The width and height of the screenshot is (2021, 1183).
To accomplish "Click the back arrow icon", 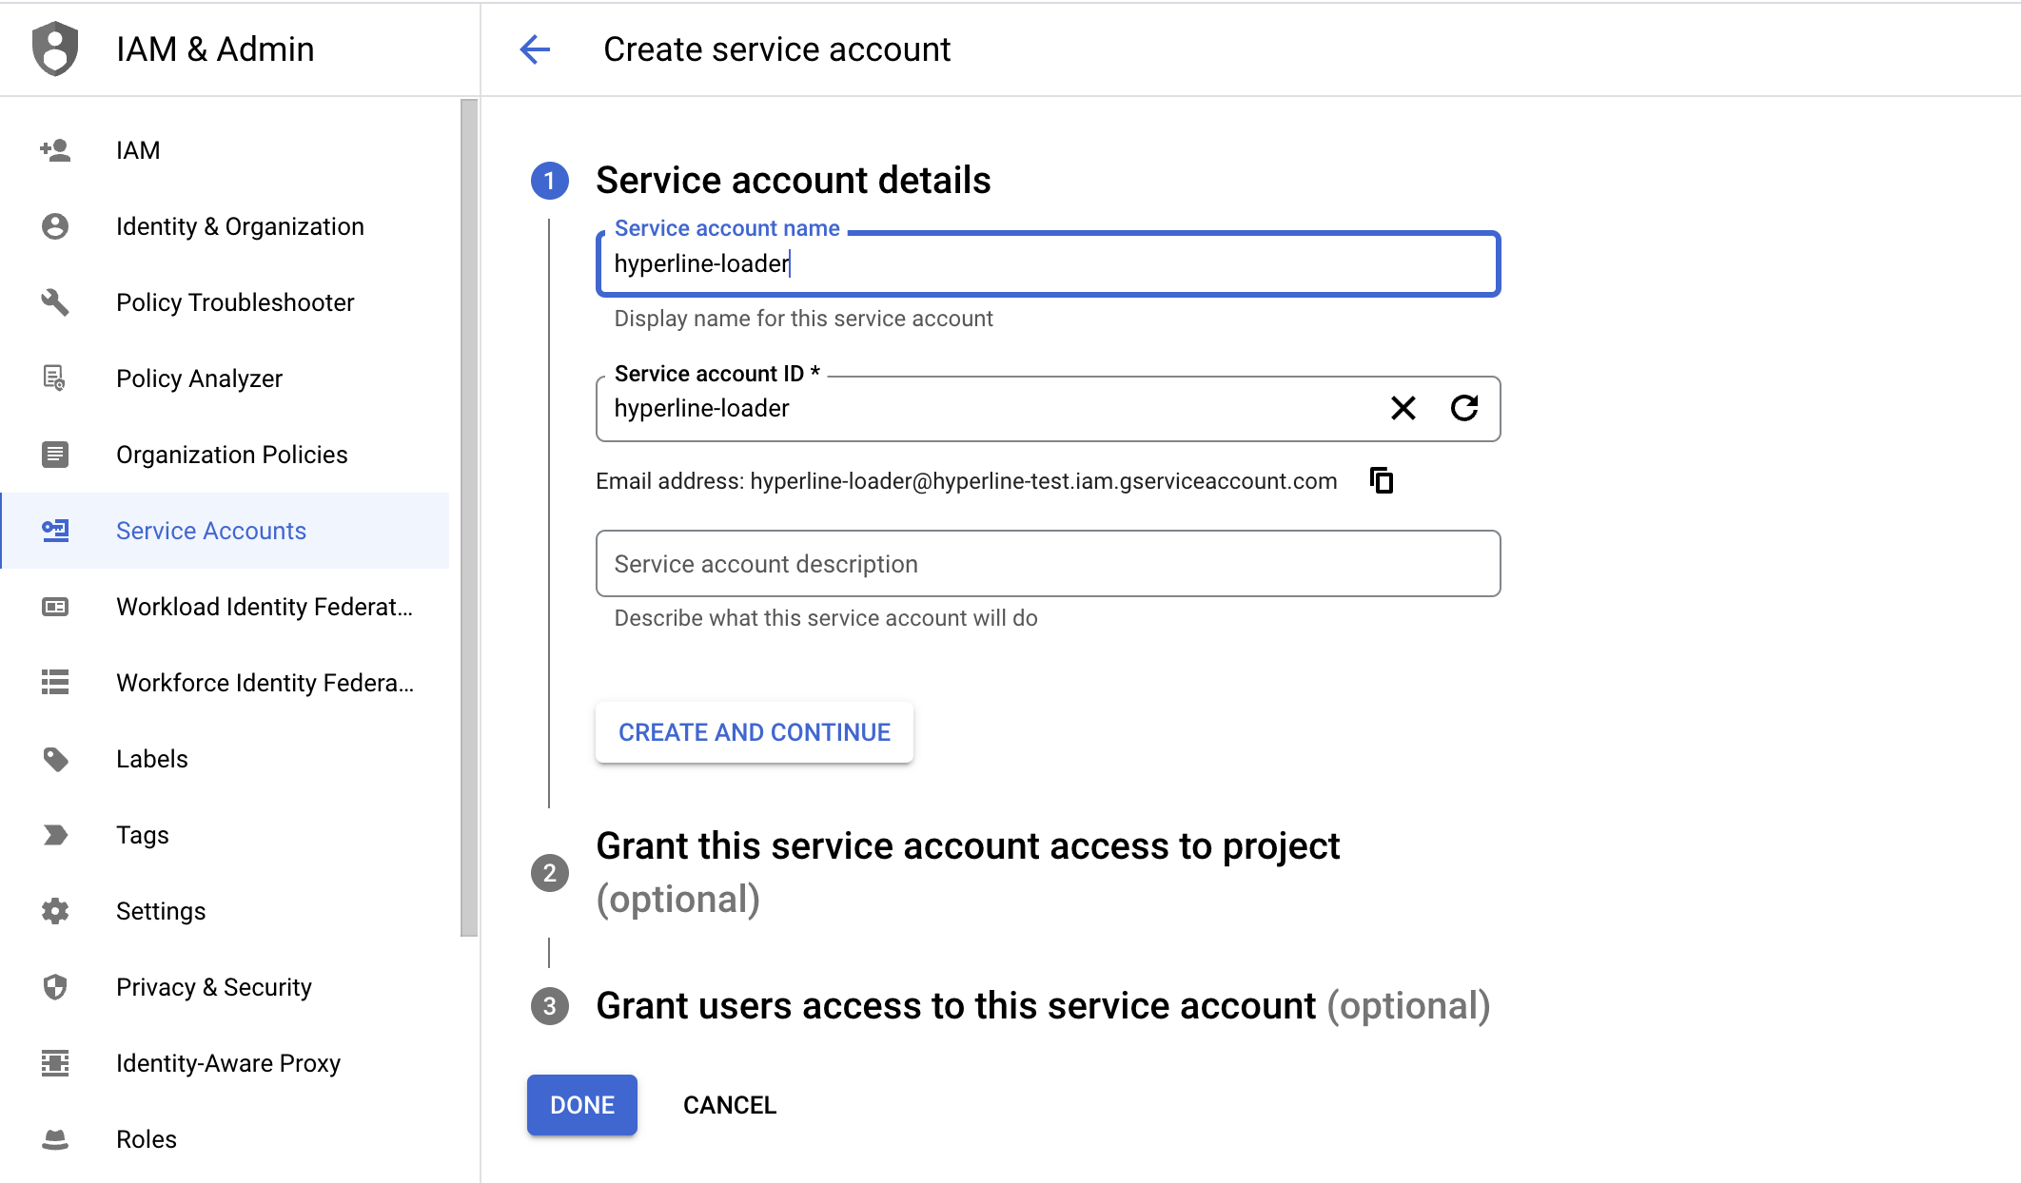I will click(x=535, y=49).
